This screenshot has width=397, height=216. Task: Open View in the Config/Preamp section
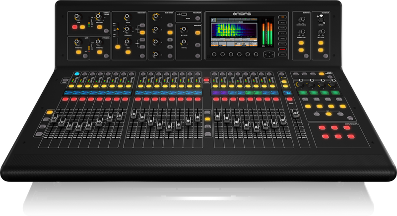pyautogui.click(x=106, y=31)
